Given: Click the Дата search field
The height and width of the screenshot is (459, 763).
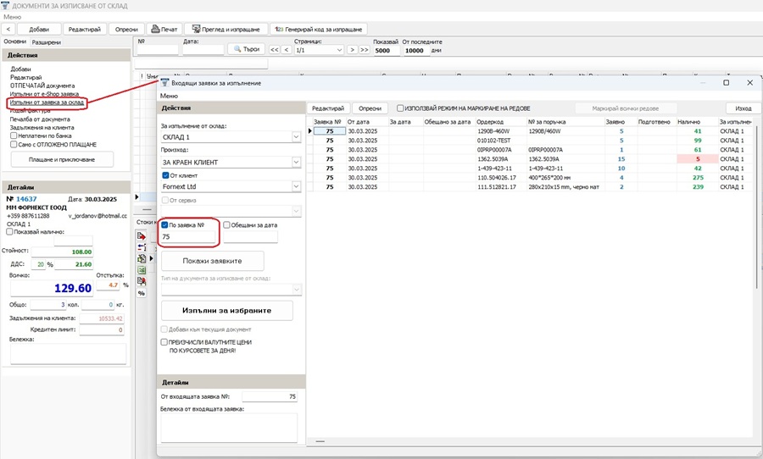Looking at the screenshot, I should tap(203, 50).
